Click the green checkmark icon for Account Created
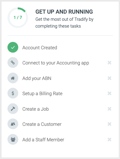120x159 pixels. pos(13,47)
